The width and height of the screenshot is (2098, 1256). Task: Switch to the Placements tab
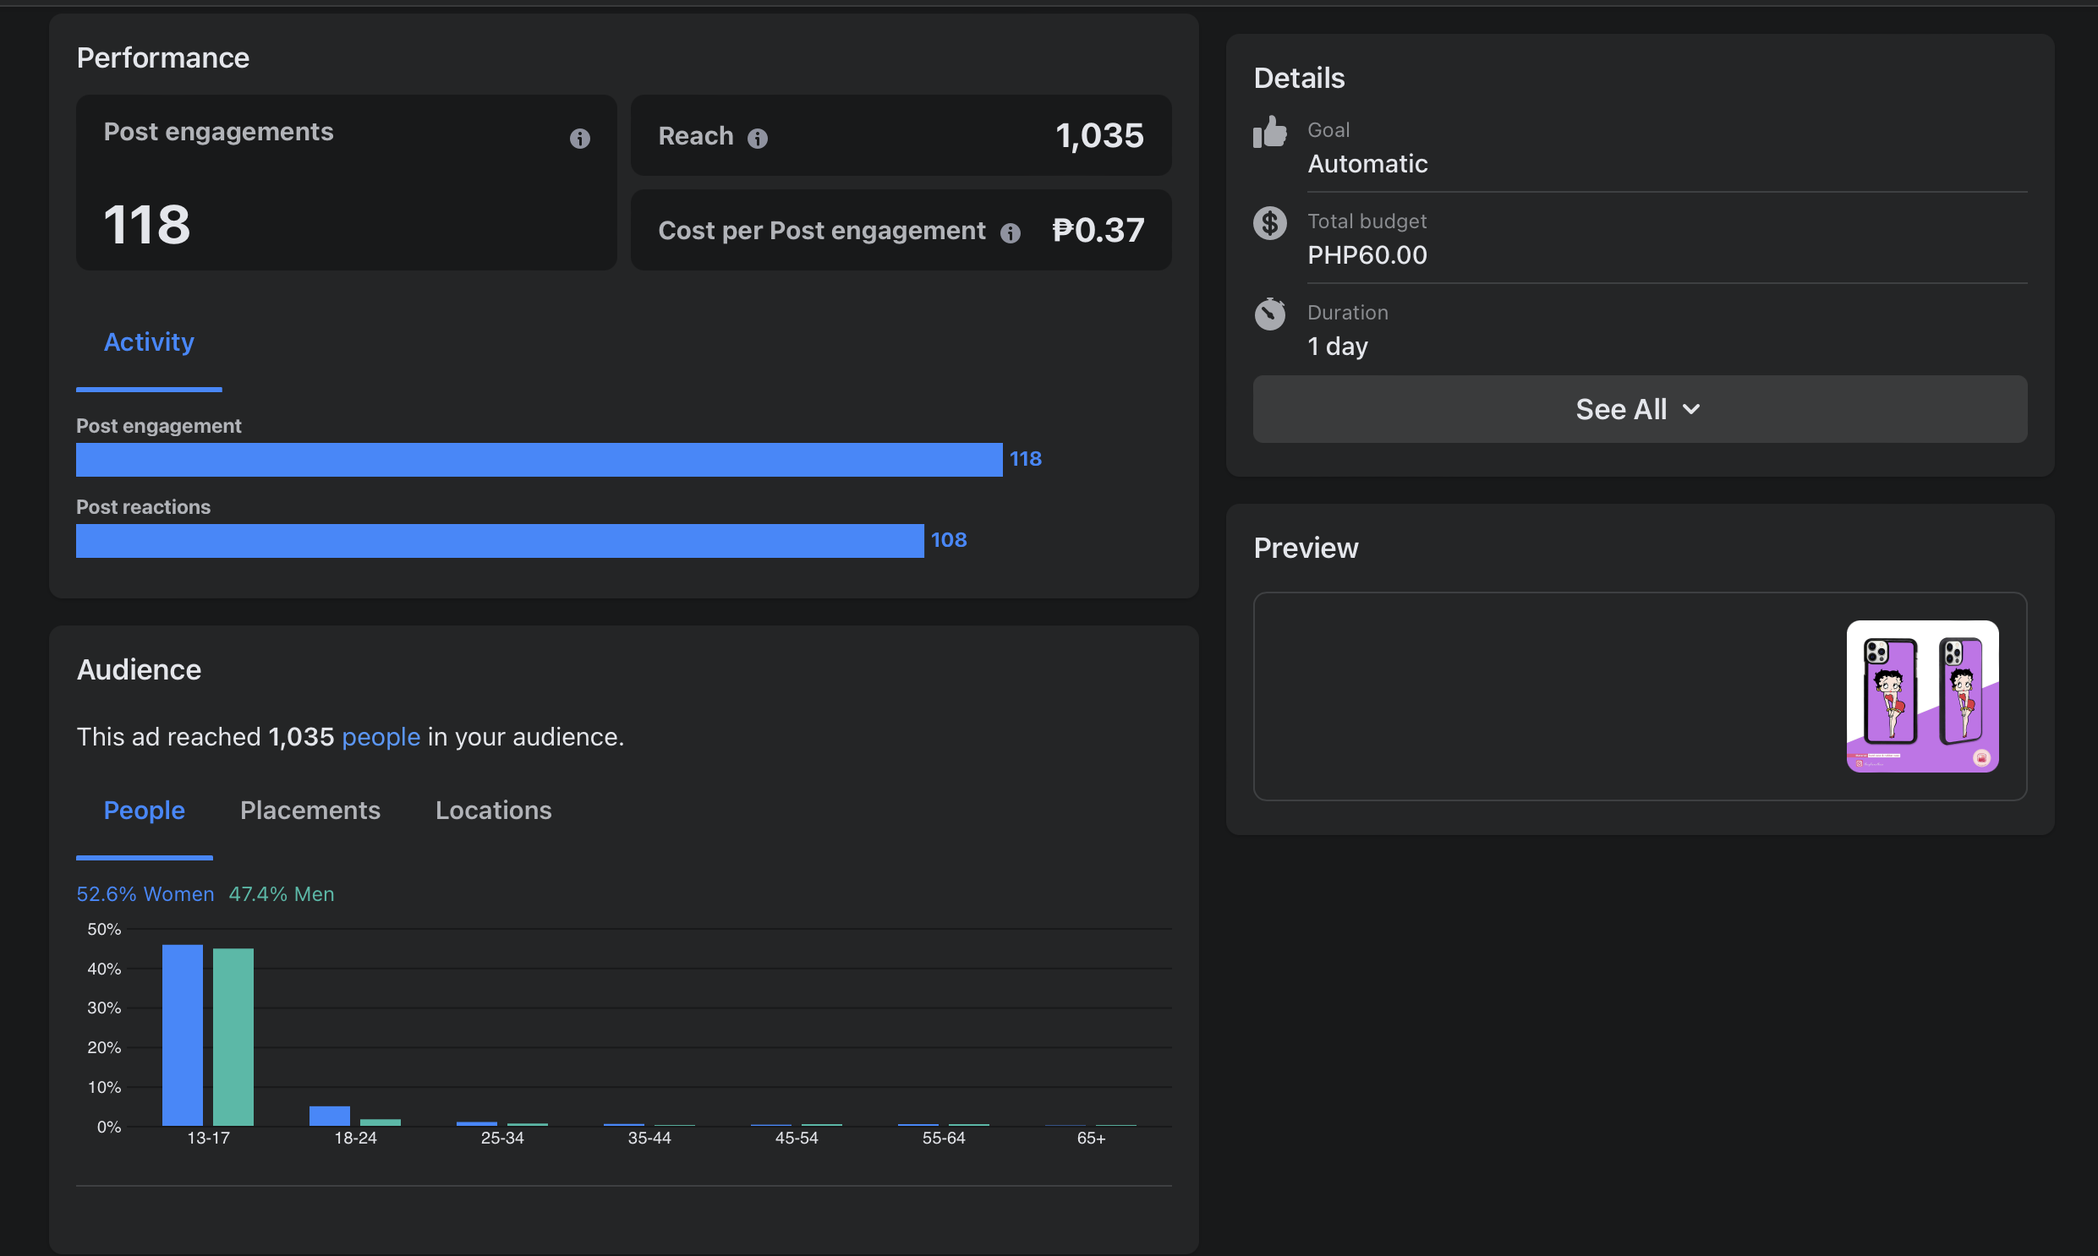pos(309,810)
